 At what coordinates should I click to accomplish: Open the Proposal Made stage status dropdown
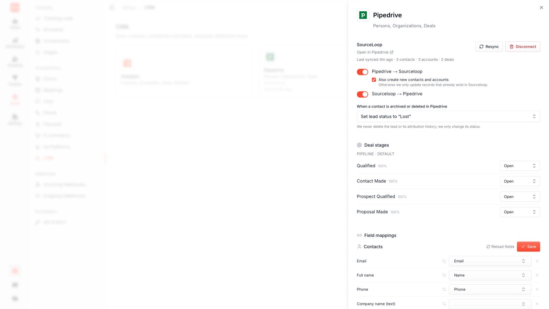(x=520, y=212)
